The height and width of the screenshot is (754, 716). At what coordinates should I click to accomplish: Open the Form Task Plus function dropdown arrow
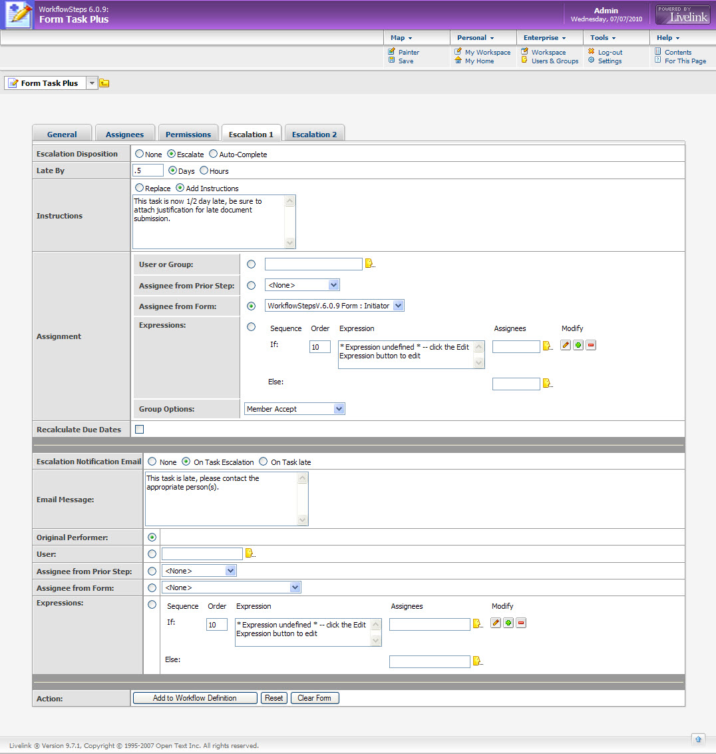tap(92, 83)
